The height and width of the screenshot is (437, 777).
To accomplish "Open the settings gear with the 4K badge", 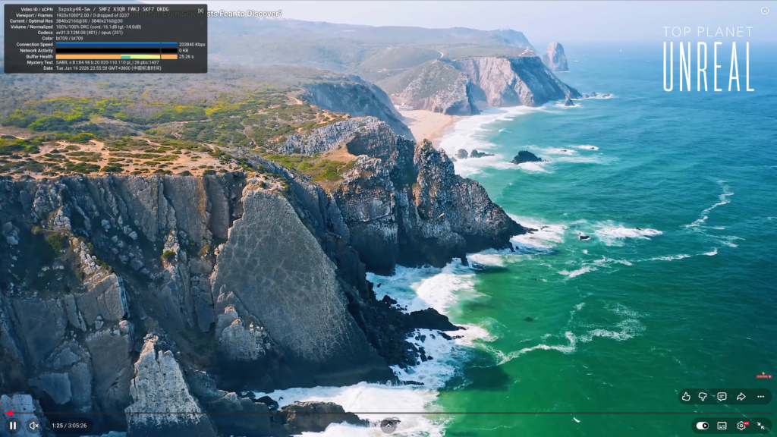I will (x=742, y=426).
